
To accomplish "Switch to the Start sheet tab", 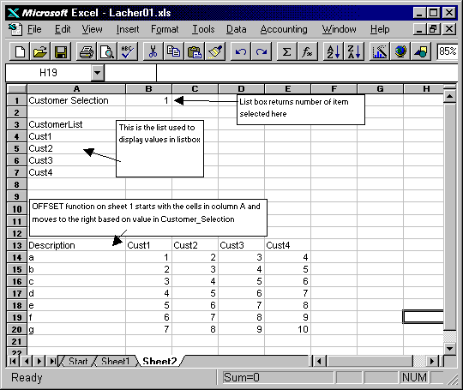I will click(x=78, y=361).
